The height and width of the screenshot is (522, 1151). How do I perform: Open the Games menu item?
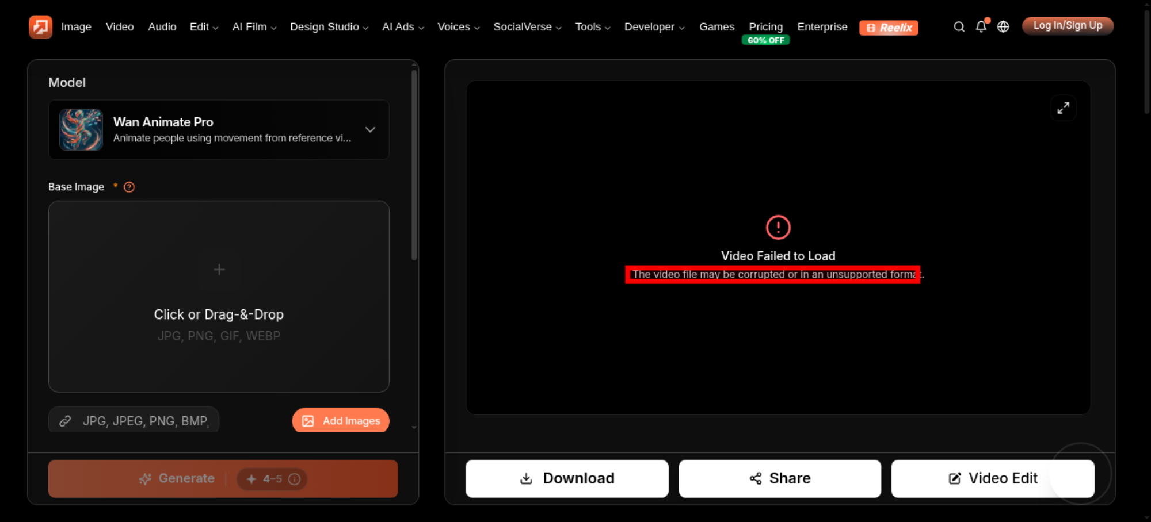(716, 27)
